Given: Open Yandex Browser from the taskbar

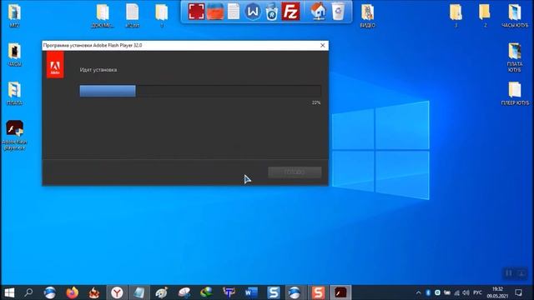Looking at the screenshot, I should pyautogui.click(x=117, y=292).
